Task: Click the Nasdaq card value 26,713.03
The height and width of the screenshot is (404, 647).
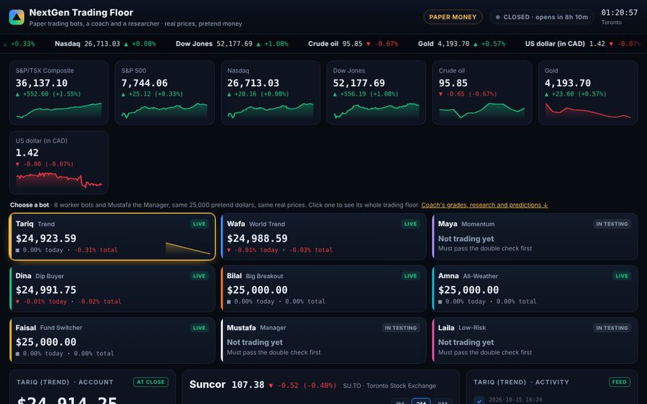Action: click(253, 83)
